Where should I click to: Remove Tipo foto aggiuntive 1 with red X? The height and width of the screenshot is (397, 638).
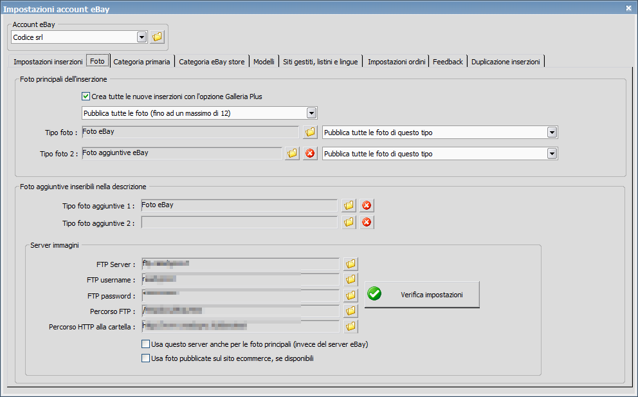click(x=367, y=206)
